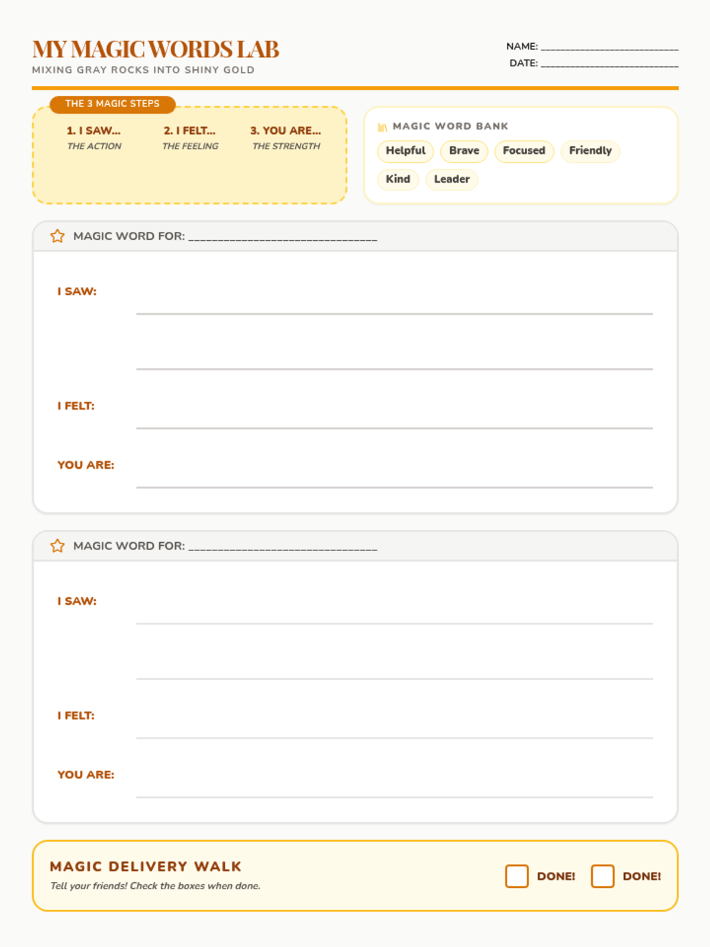Image resolution: width=710 pixels, height=947 pixels.
Task: Click the star icon in the first card header
Action: tap(57, 236)
